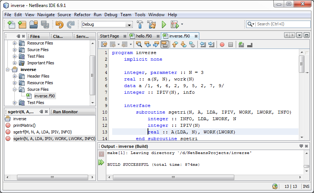The image size is (314, 193).
Task: Stop macro recording with square icon
Action: (x=231, y=44)
